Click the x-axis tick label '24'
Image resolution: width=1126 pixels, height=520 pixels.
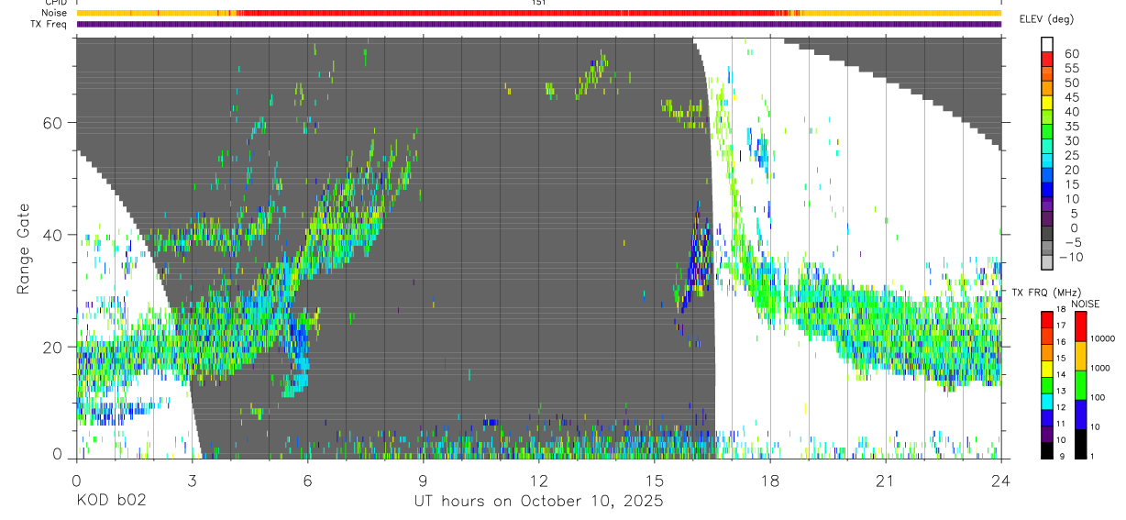1001,481
